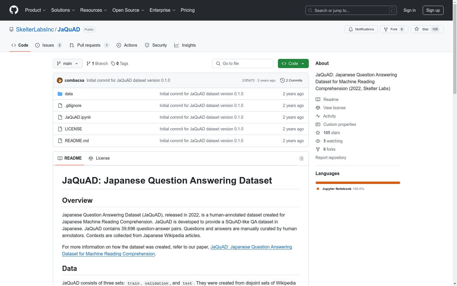Switch to the Insights tab
The width and height of the screenshot is (457, 286).
[185, 45]
